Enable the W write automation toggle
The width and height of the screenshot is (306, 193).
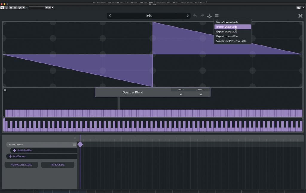tap(15, 8)
